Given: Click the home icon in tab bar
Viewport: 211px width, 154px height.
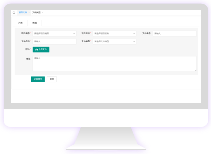Looking at the screenshot, I should pos(14,13).
